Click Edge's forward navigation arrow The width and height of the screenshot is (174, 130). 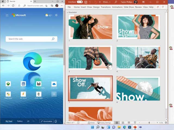(8, 5)
